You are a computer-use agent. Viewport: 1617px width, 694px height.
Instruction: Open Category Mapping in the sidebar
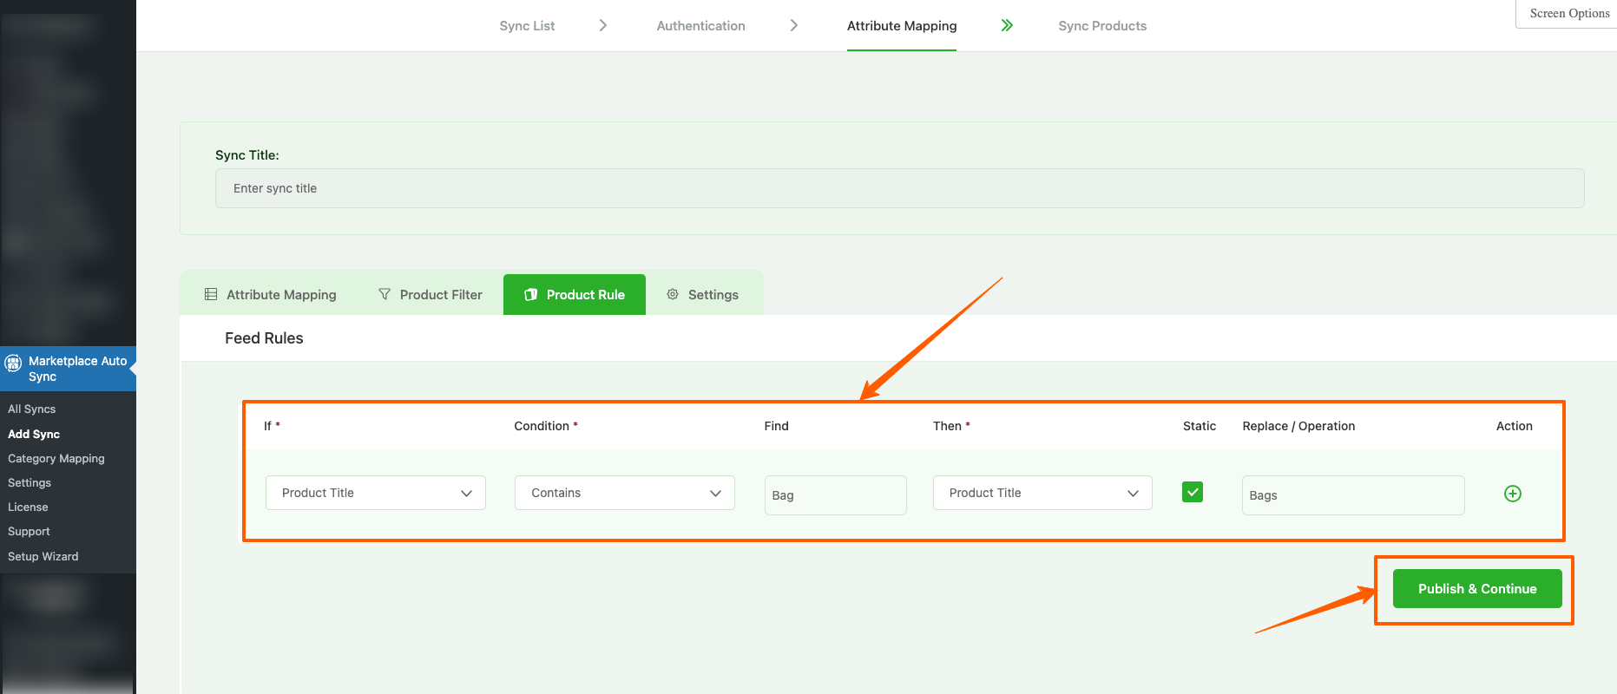click(x=56, y=459)
